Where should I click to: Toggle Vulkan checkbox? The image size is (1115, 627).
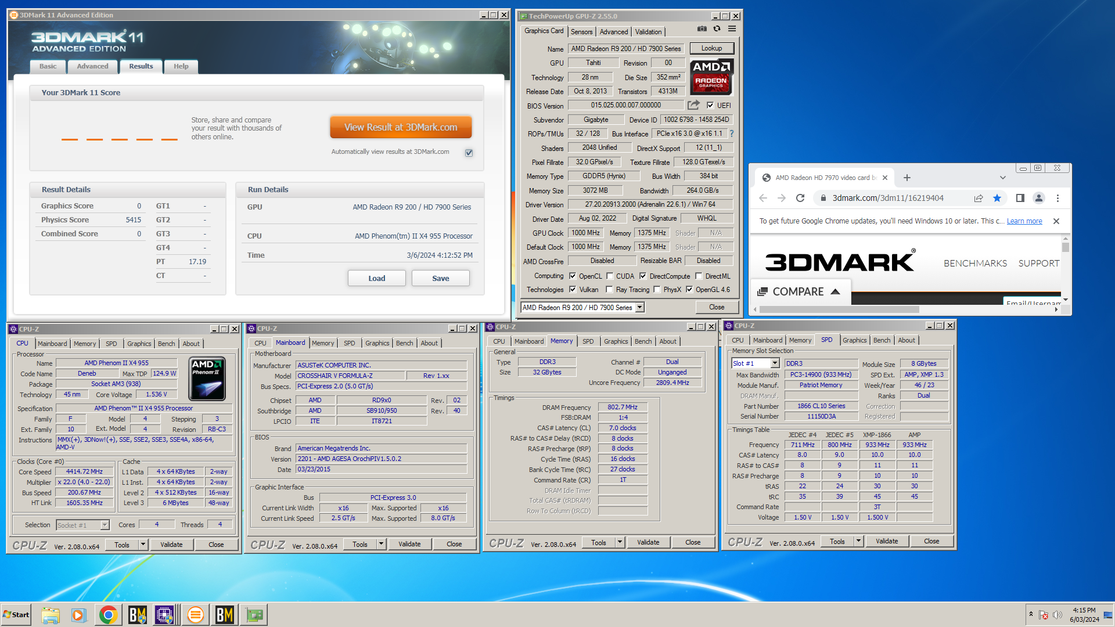pyautogui.click(x=573, y=289)
